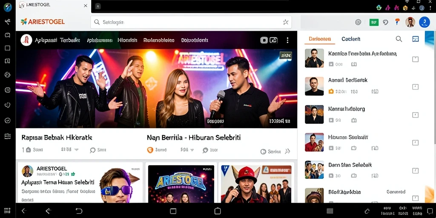Click the leftmost back arrow in bottom bar
Viewport: 436px width, 218px height.
coord(24,211)
